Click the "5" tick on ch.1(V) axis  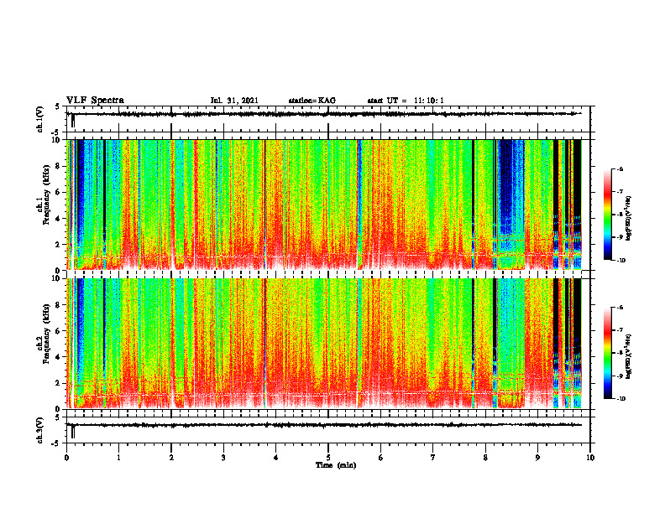click(57, 106)
